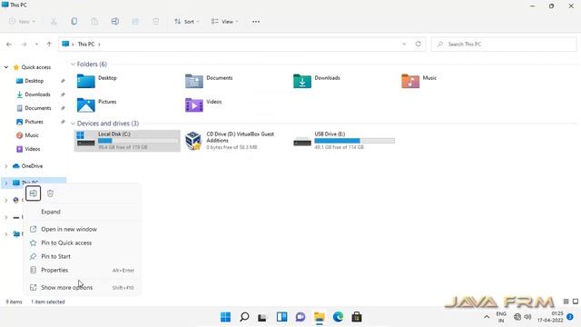Open Widgets from the taskbar
Screen dimensions: 581x327
coord(281,317)
